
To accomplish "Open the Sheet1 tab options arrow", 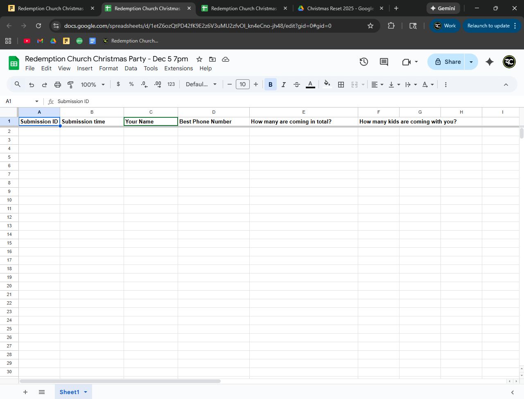I will 86,392.
